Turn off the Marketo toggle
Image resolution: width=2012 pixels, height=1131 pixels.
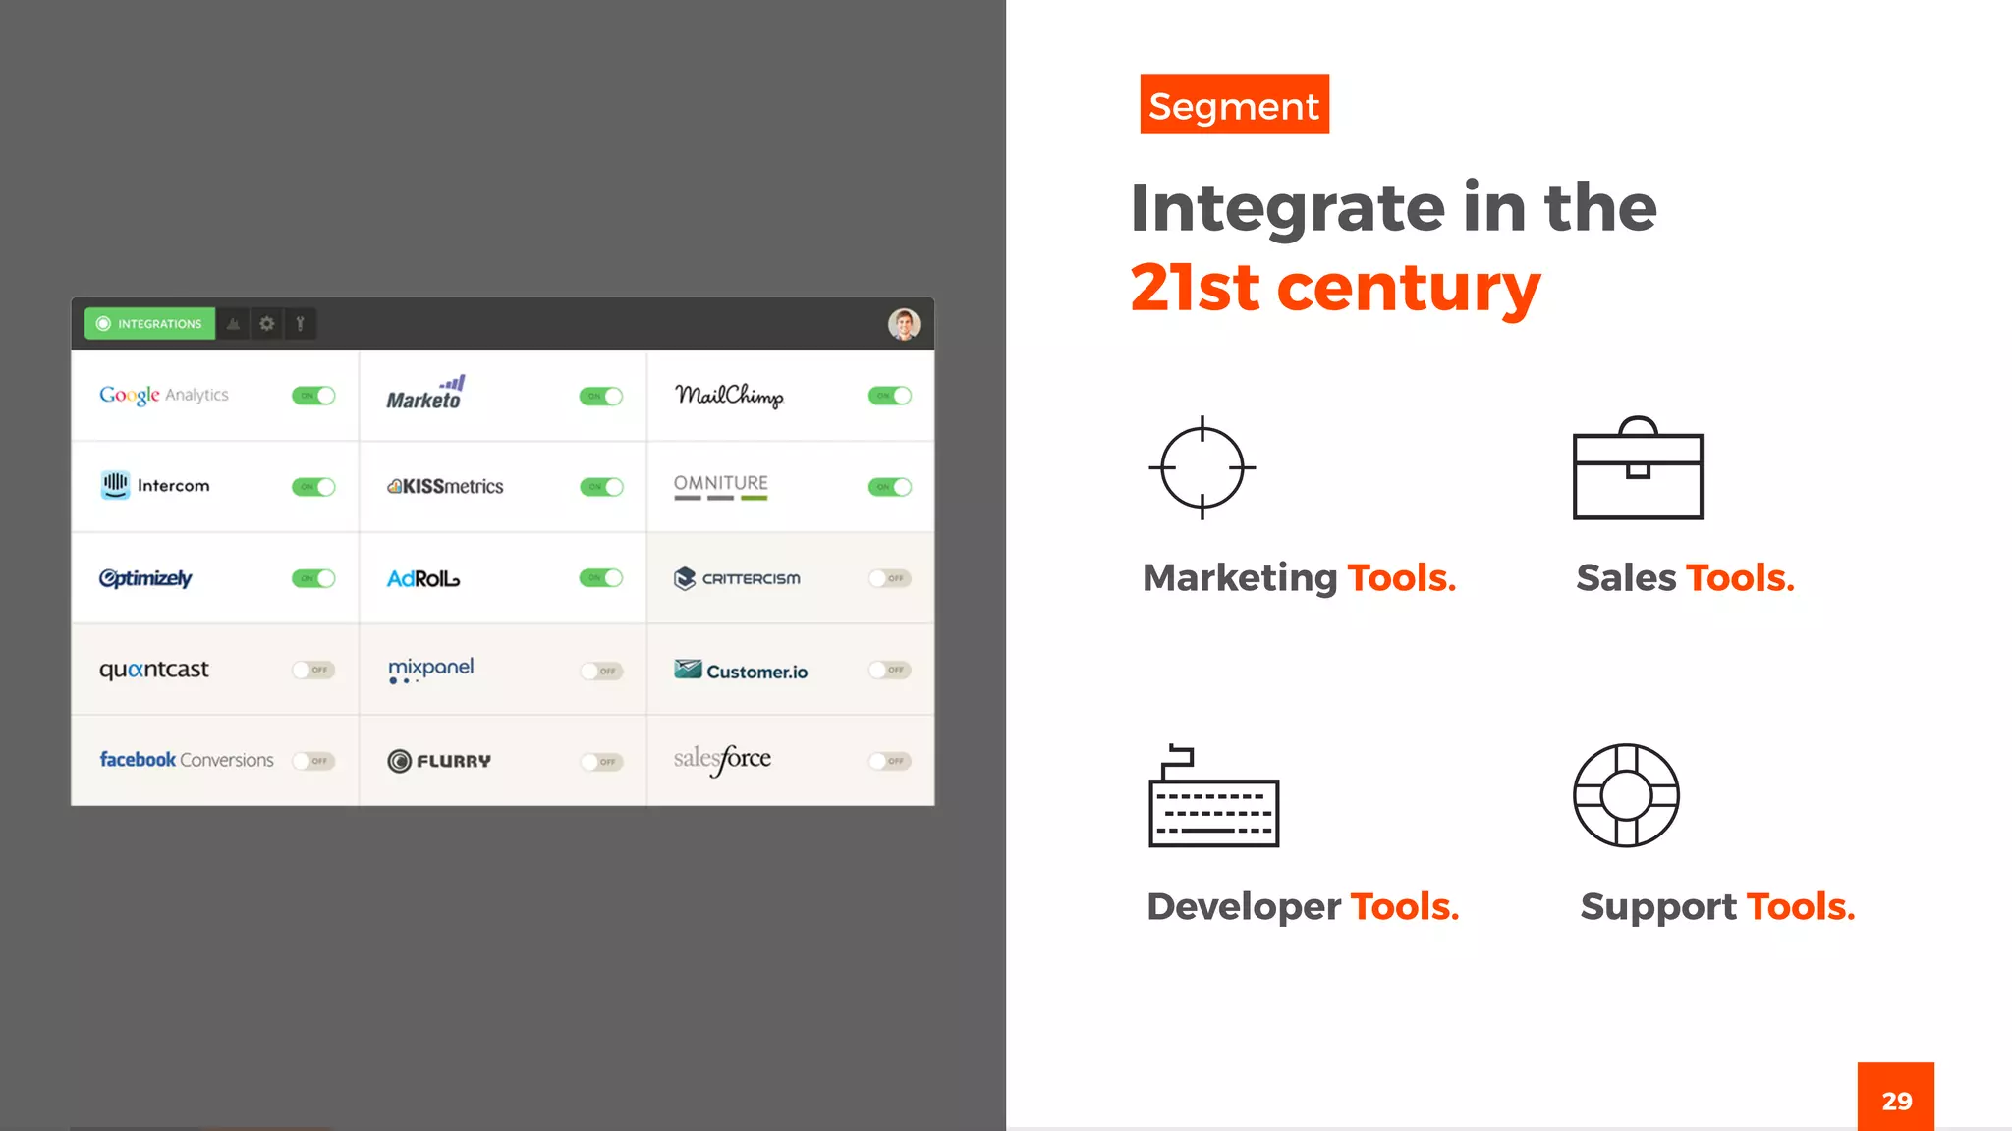click(x=601, y=397)
